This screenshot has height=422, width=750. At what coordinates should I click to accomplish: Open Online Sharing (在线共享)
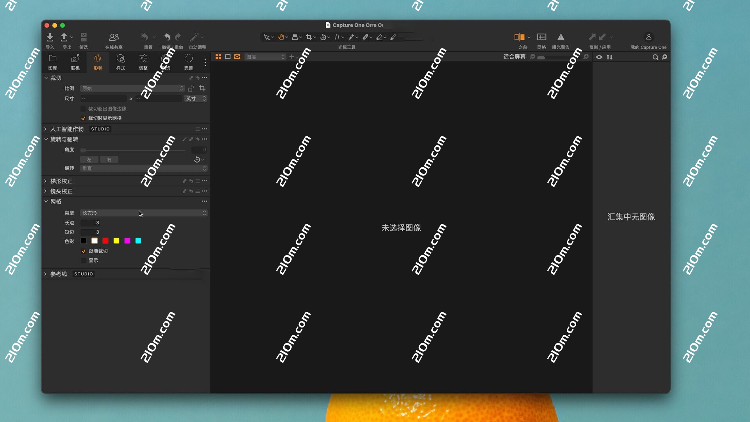point(114,37)
